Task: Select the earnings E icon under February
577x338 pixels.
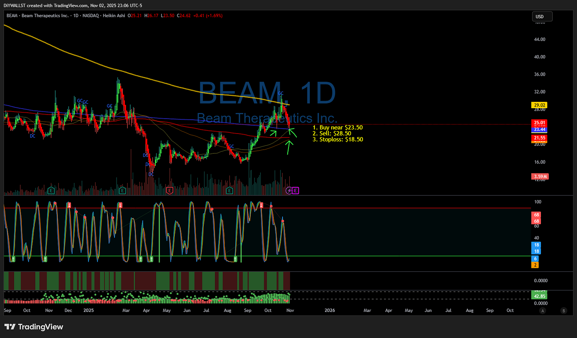Action: pos(122,191)
